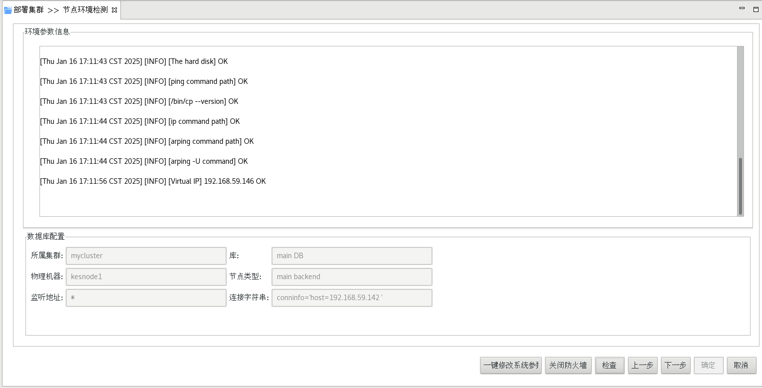
Task: Close the 节点环境检测 tab using its X icon
Action: tap(114, 10)
